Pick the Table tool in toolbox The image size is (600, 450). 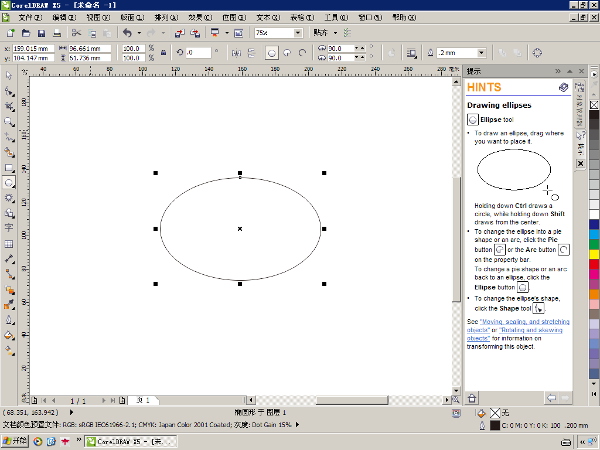point(9,243)
